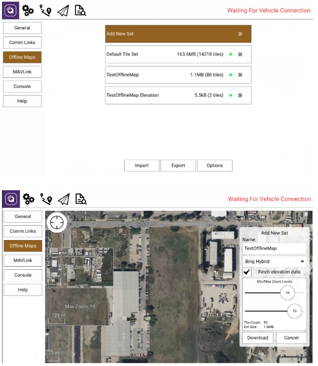The width and height of the screenshot is (318, 366).
Task: Toggle Fetch elevation data checkbox
Action: tap(247, 272)
